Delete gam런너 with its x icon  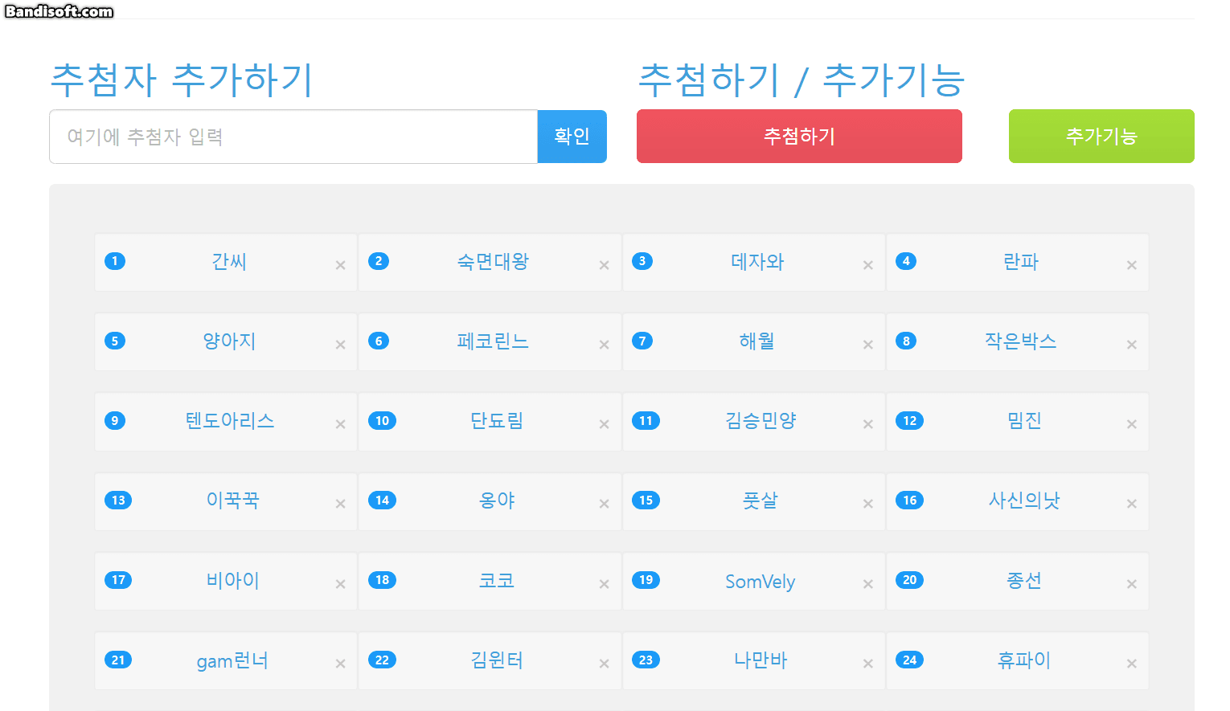[340, 664]
